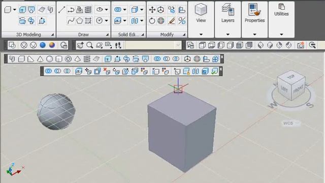Select the Box tool in 3D Modeling ribbon panel
This screenshot has height=183, width=325.
point(8,10)
